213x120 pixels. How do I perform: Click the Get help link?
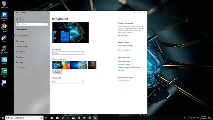121,70
